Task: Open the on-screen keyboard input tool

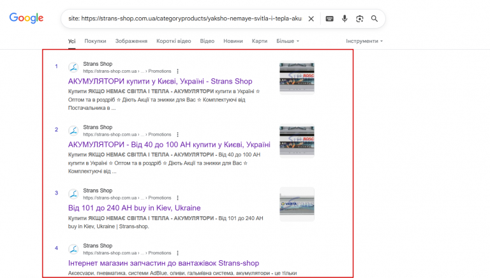Action: [x=329, y=18]
